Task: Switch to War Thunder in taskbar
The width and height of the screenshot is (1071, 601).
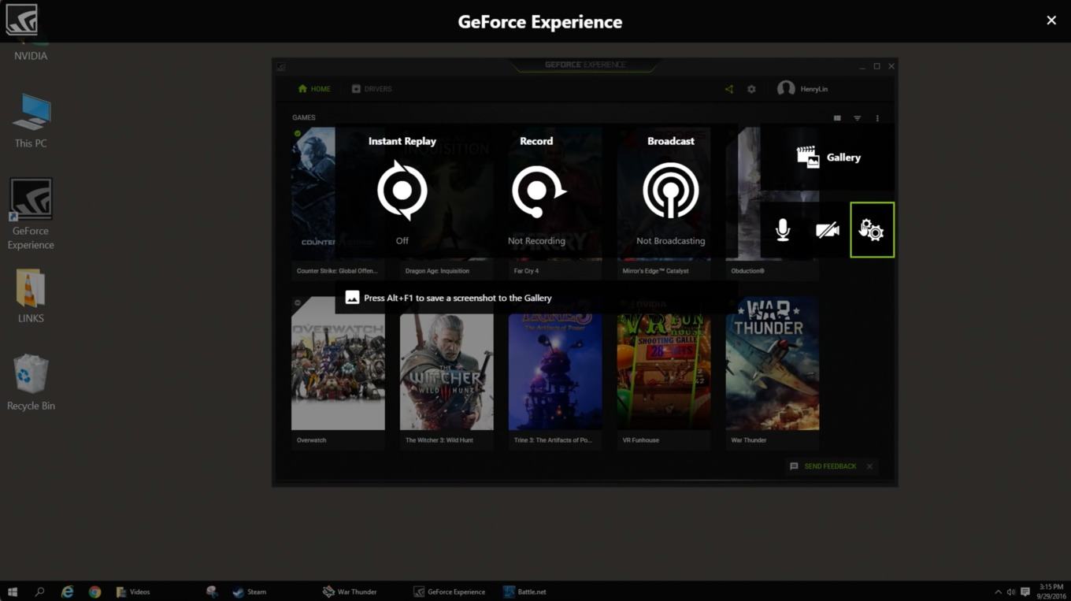Action: coord(350,592)
